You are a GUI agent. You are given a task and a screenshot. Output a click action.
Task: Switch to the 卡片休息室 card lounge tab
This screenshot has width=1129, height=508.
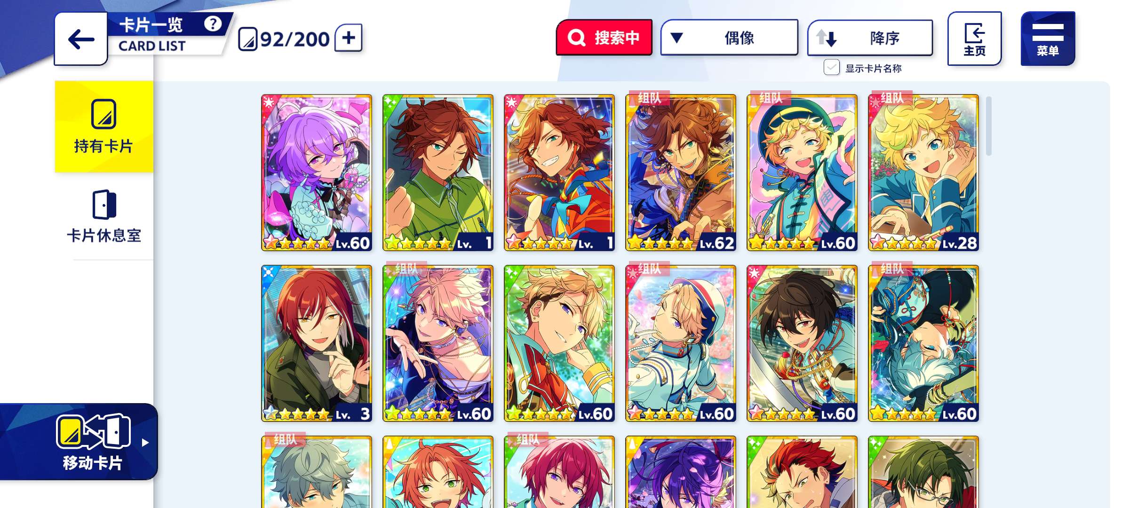[x=104, y=216]
